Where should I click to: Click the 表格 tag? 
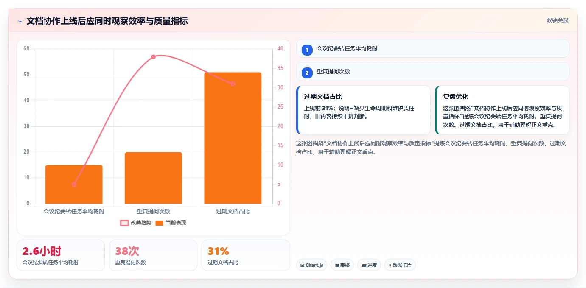pos(342,265)
